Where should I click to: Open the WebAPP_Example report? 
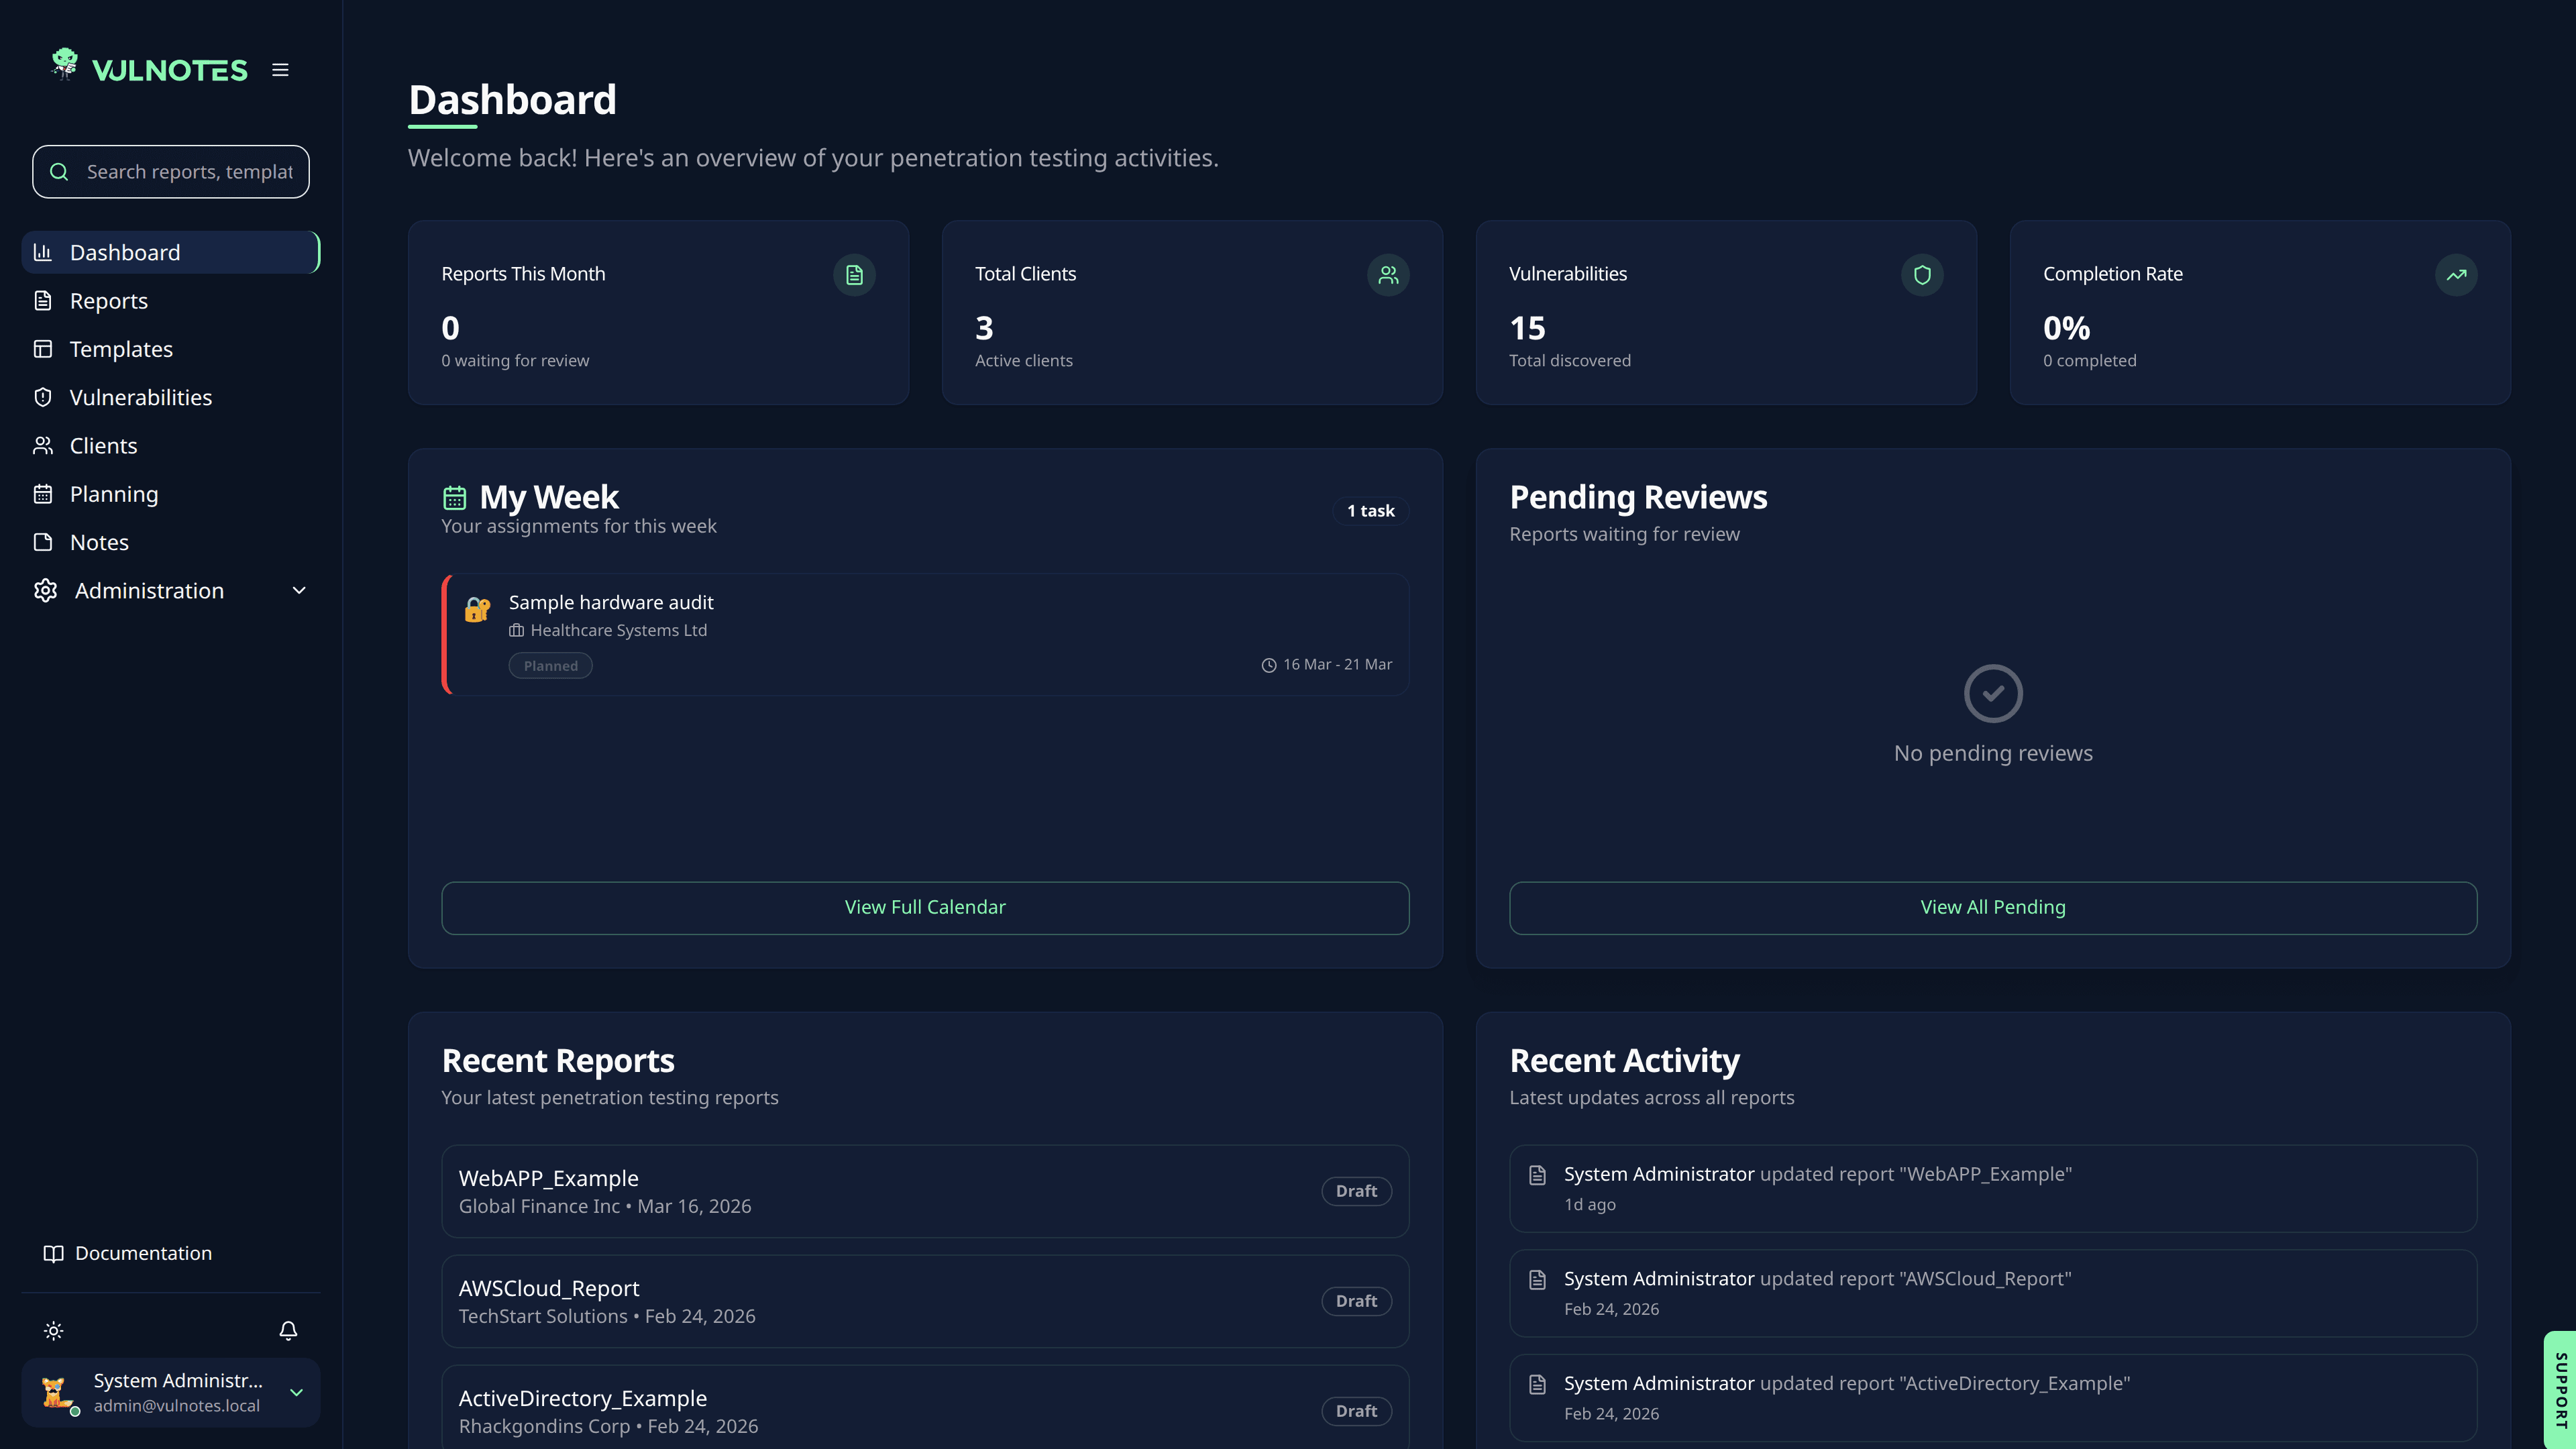(x=925, y=1192)
